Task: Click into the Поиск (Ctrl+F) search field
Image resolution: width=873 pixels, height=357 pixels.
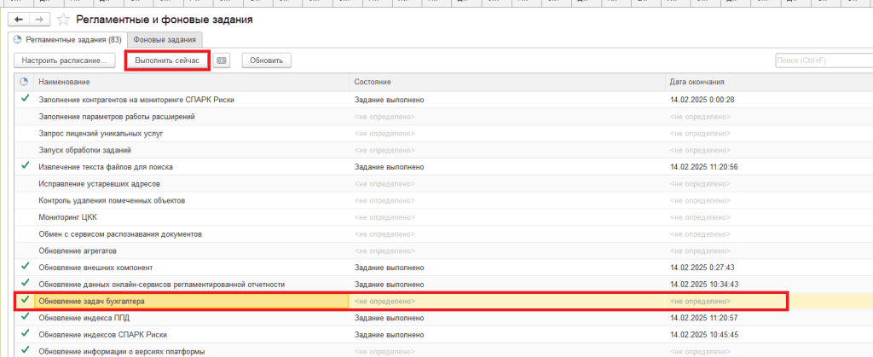Action: pyautogui.click(x=818, y=60)
